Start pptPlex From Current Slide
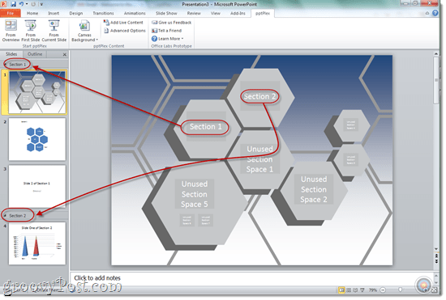 click(54, 31)
